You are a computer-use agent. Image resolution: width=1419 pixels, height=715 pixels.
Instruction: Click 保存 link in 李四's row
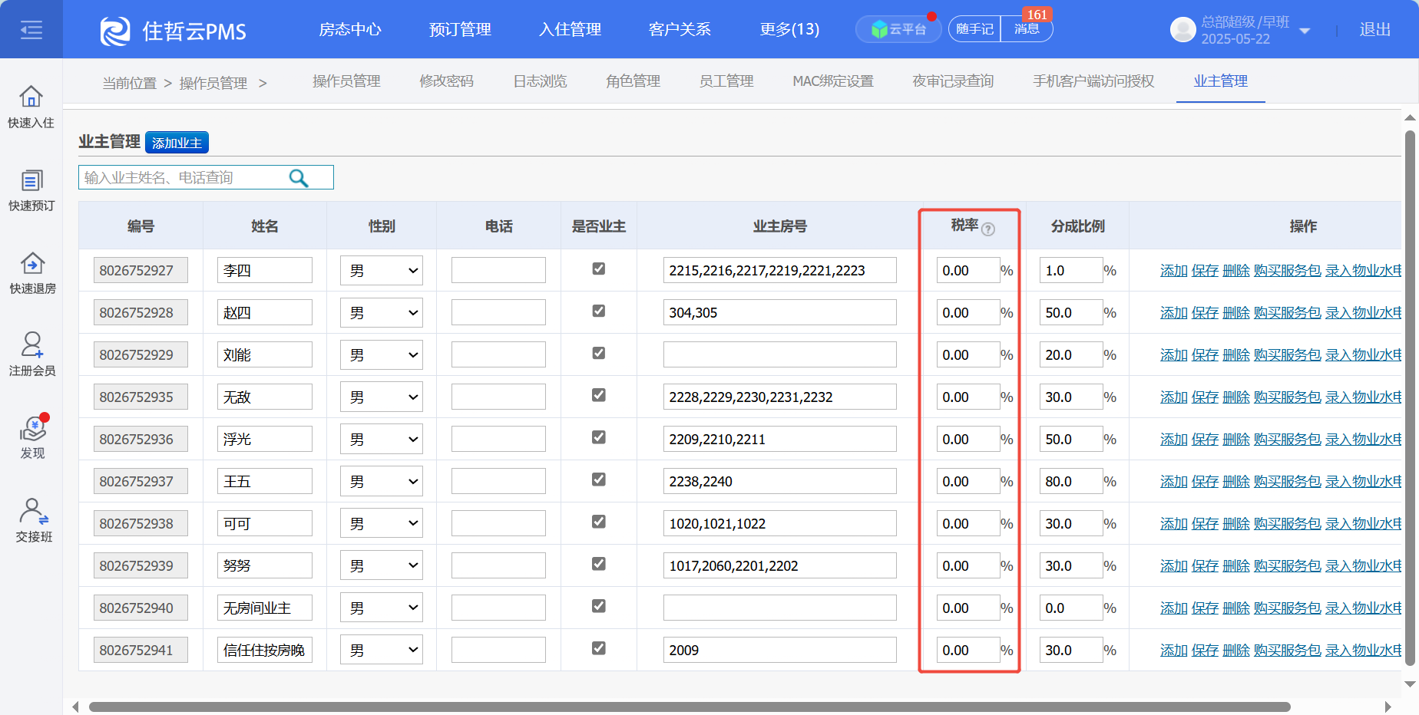tap(1205, 270)
